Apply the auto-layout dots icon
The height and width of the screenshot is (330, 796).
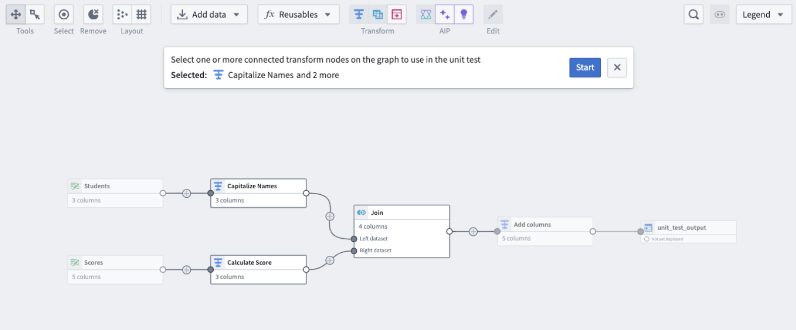(x=122, y=15)
